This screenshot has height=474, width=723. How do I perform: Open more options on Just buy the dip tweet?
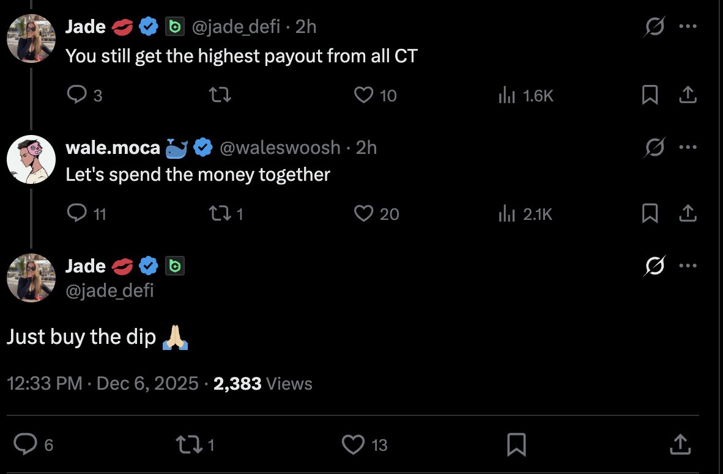[688, 266]
